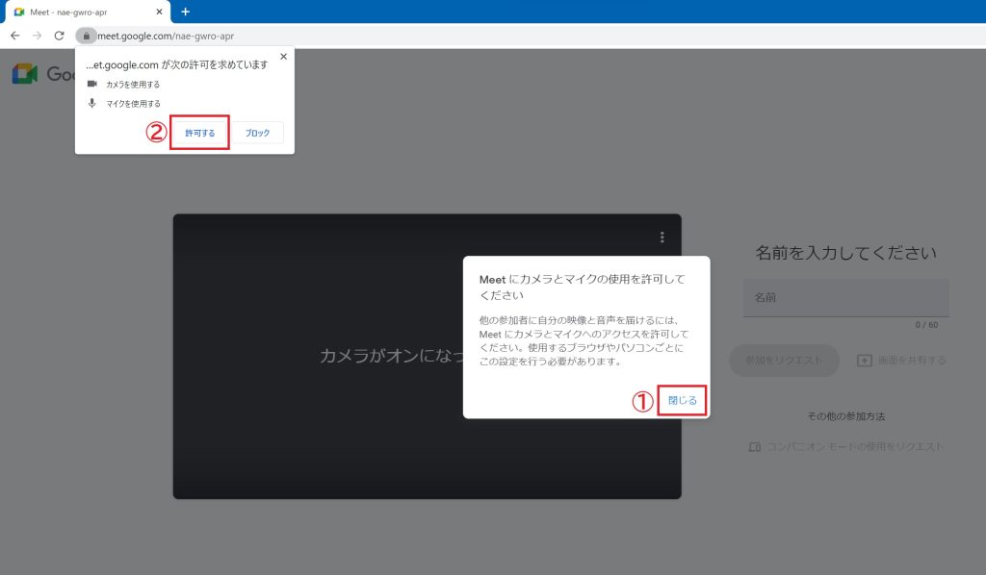
Task: Click the ブロック button to deny access
Action: pos(257,133)
